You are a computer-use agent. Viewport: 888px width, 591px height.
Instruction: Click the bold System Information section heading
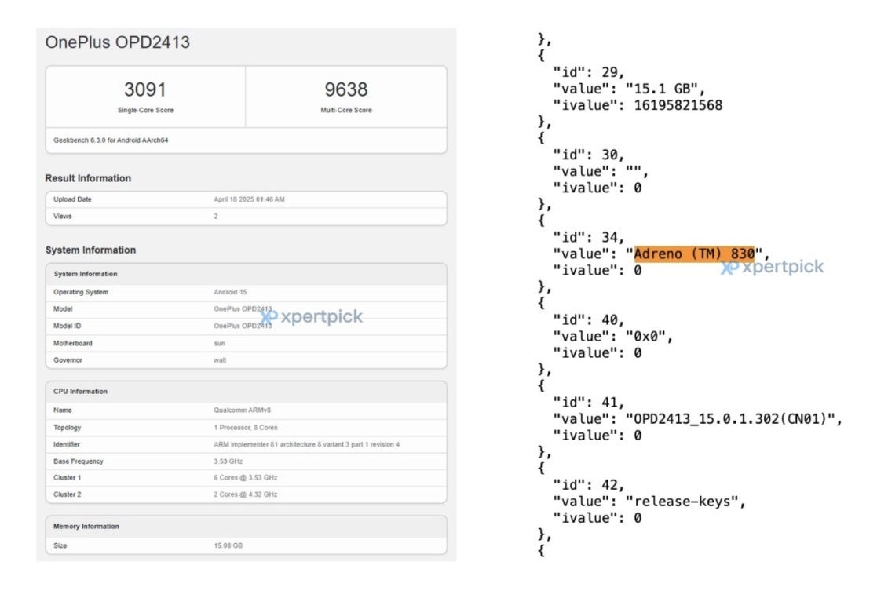[x=90, y=250]
